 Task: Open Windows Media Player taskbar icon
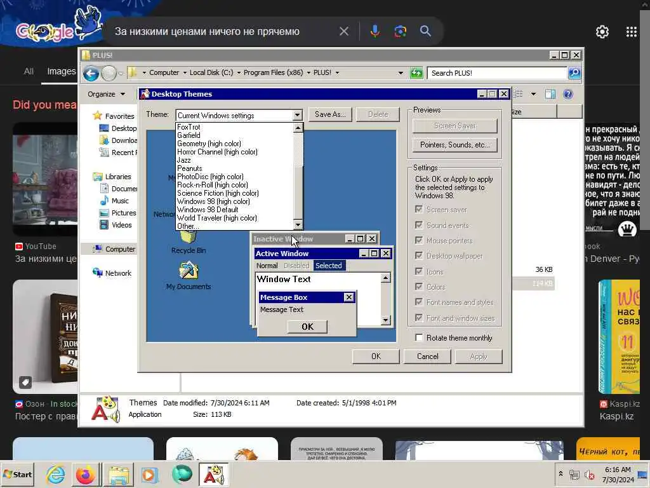pos(149,474)
